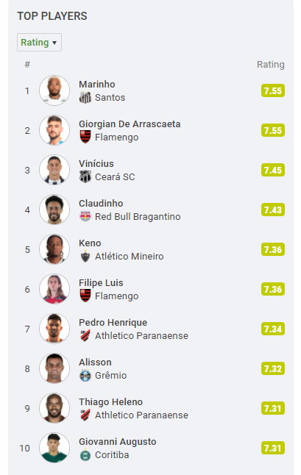
Task: Open Filipe Luis player photo
Action: click(54, 289)
